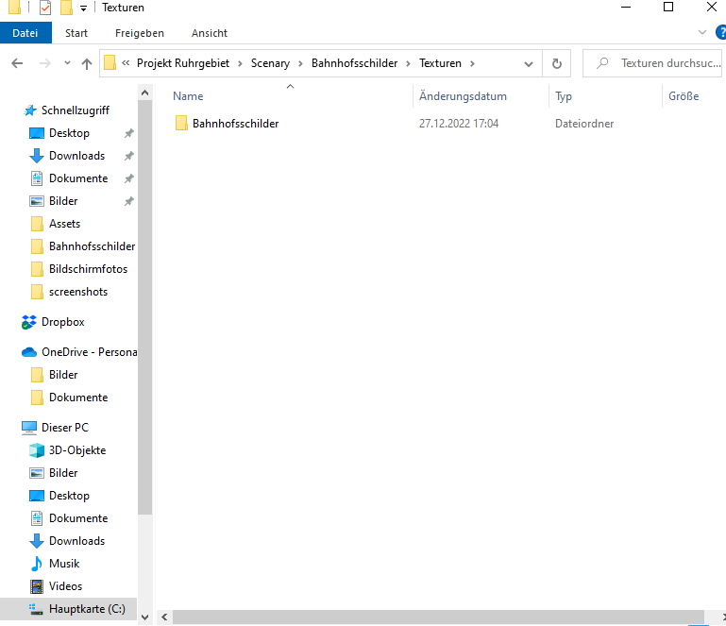This screenshot has width=726, height=626.
Task: Open Downloads under Schnellzugriff
Action: click(x=76, y=156)
